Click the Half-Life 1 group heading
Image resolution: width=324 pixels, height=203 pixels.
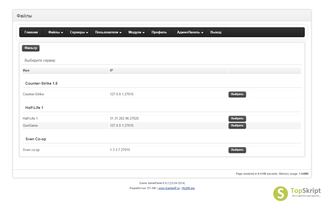click(x=34, y=108)
